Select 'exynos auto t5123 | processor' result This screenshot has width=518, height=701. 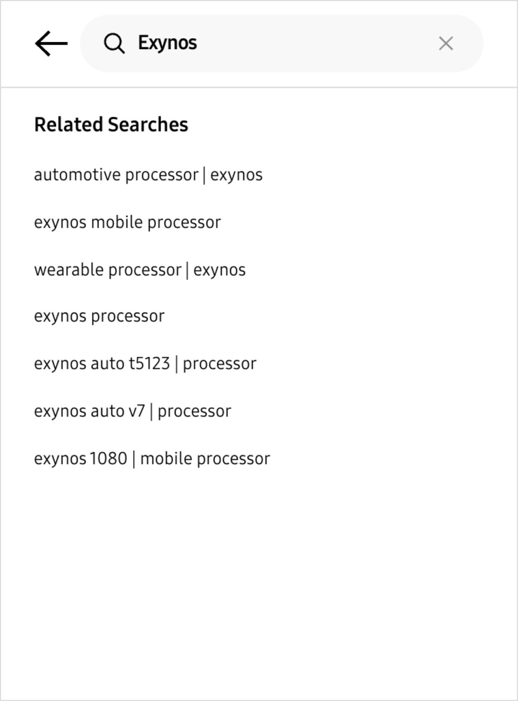(x=145, y=363)
